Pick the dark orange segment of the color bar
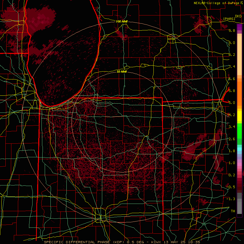The height and width of the screenshot is (244, 244). (x=239, y=93)
